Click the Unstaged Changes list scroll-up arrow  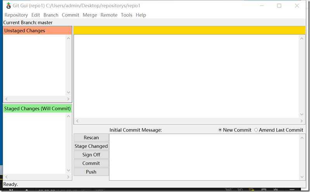pyautogui.click(x=69, y=38)
